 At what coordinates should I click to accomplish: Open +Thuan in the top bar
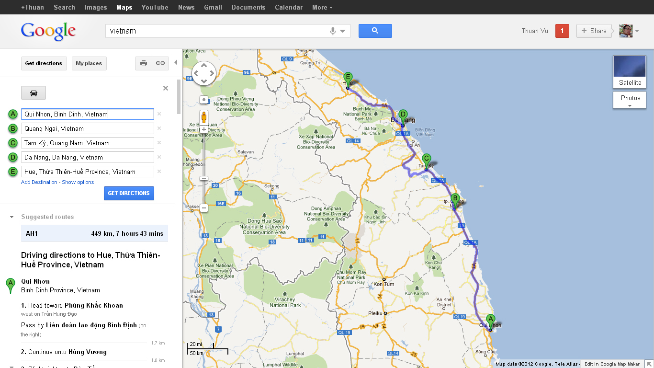point(33,7)
